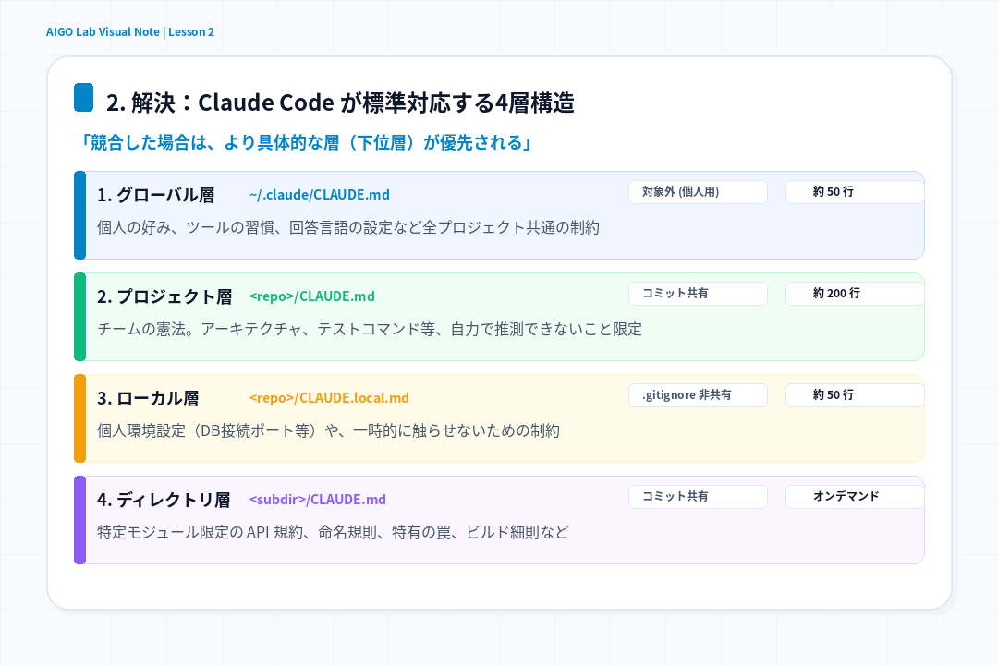The width and height of the screenshot is (998, 665).
Task: Click the description 'チームの憲法。アーキテクチャ…'
Action: [x=369, y=329]
